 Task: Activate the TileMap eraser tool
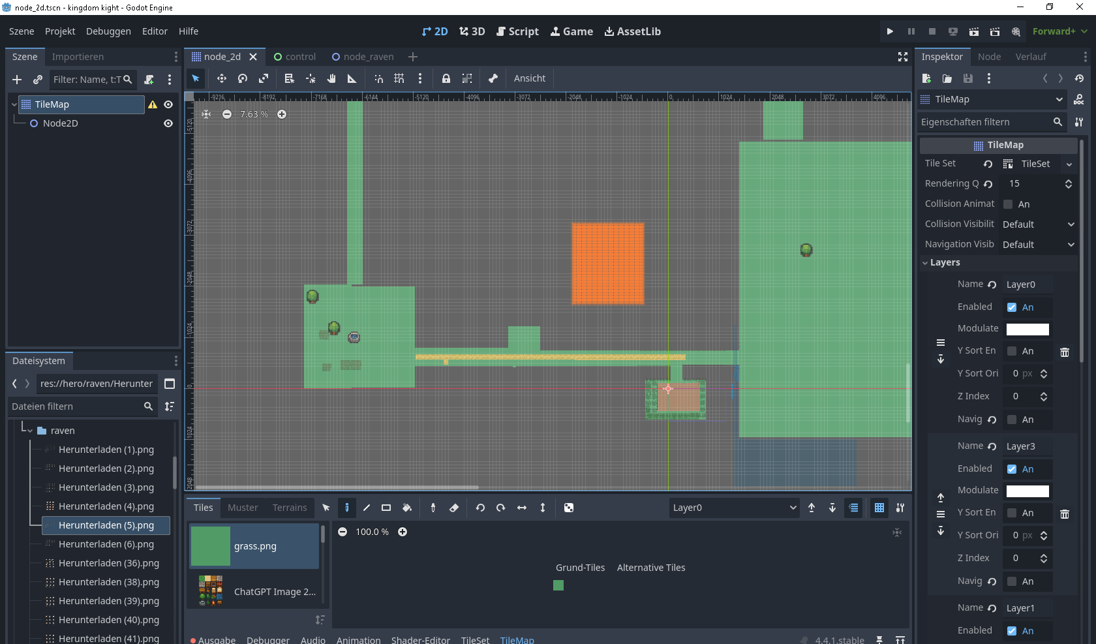click(x=454, y=508)
